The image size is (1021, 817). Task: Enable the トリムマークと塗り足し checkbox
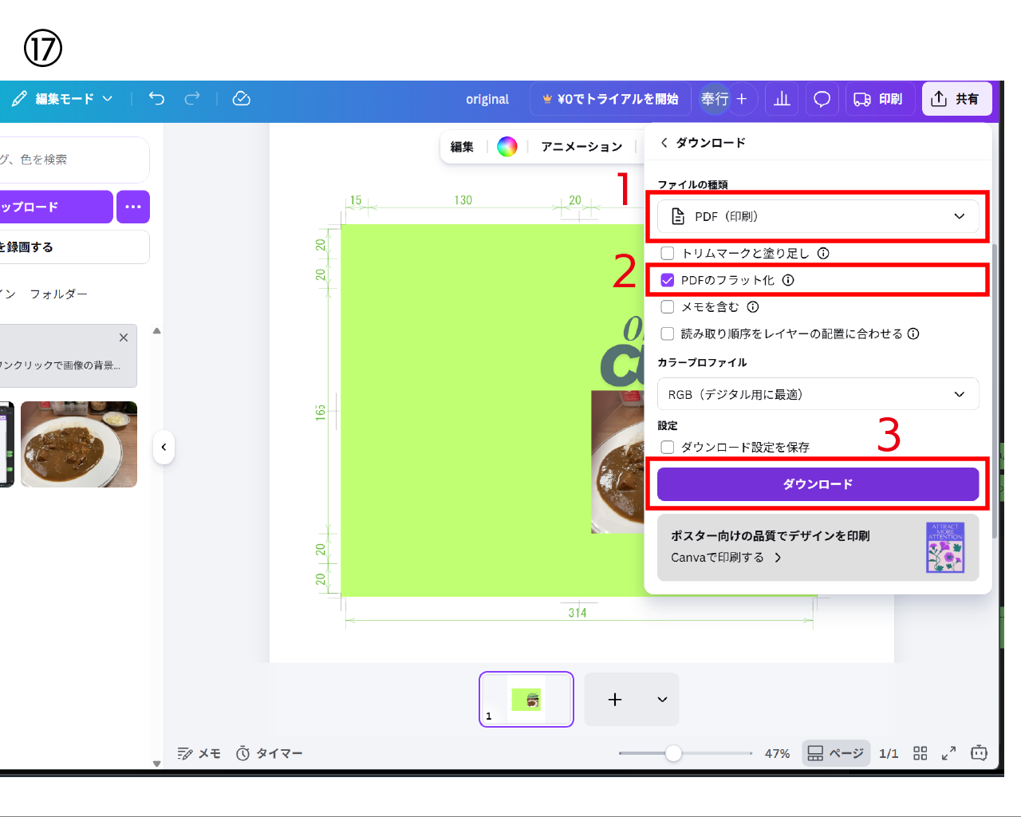(x=668, y=253)
